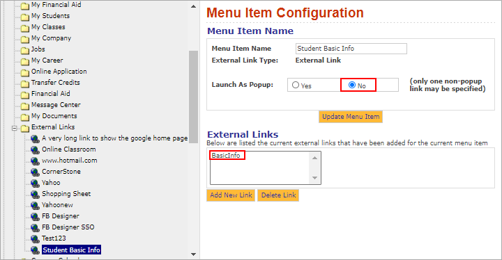Select the Test123 link label

click(x=54, y=238)
